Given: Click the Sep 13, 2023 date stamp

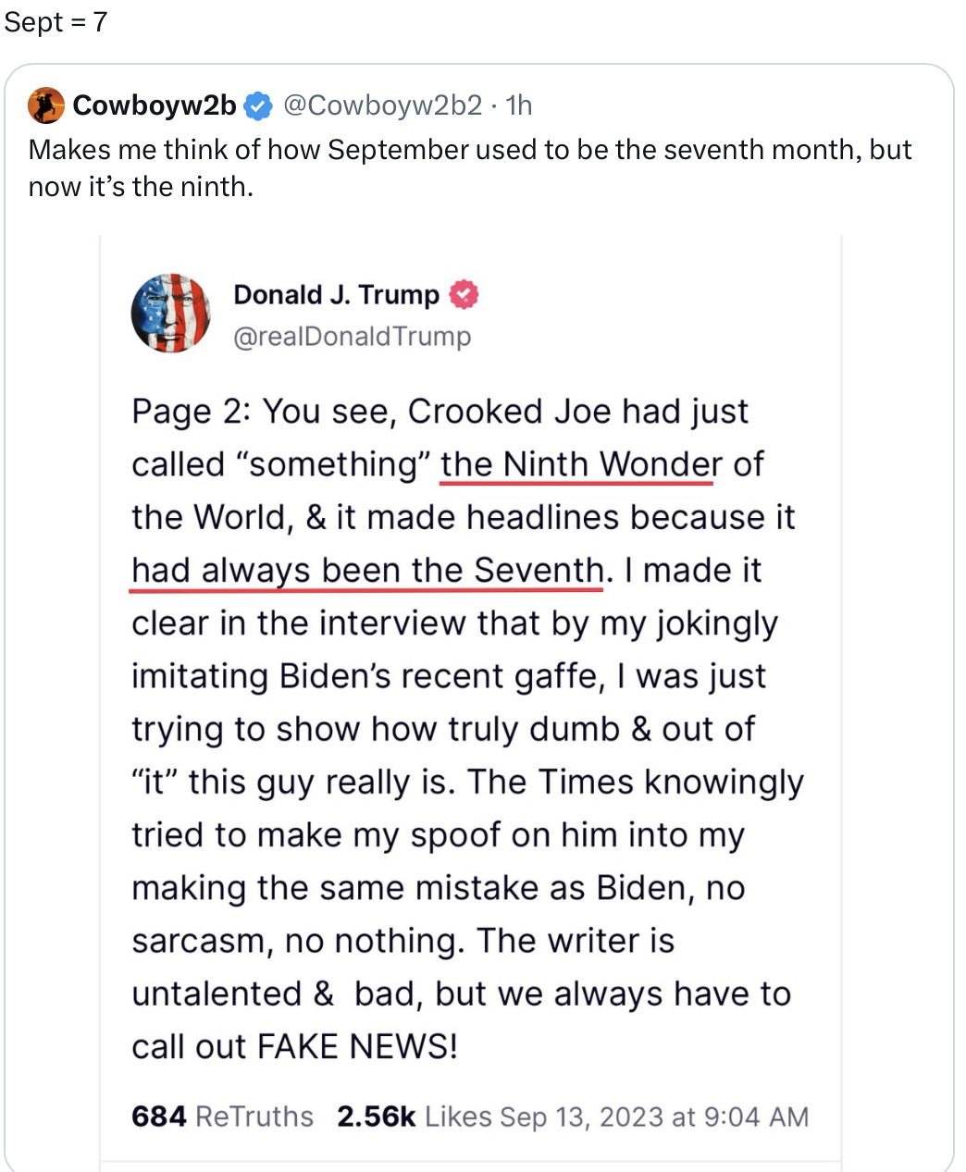Looking at the screenshot, I should coord(654,1116).
